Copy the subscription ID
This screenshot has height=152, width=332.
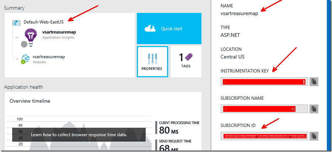(x=314, y=136)
